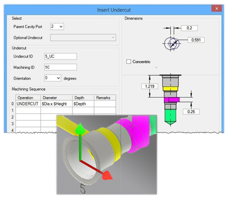The width and height of the screenshot is (245, 200).
Task: Click the Operation column header
Action: pos(28,97)
